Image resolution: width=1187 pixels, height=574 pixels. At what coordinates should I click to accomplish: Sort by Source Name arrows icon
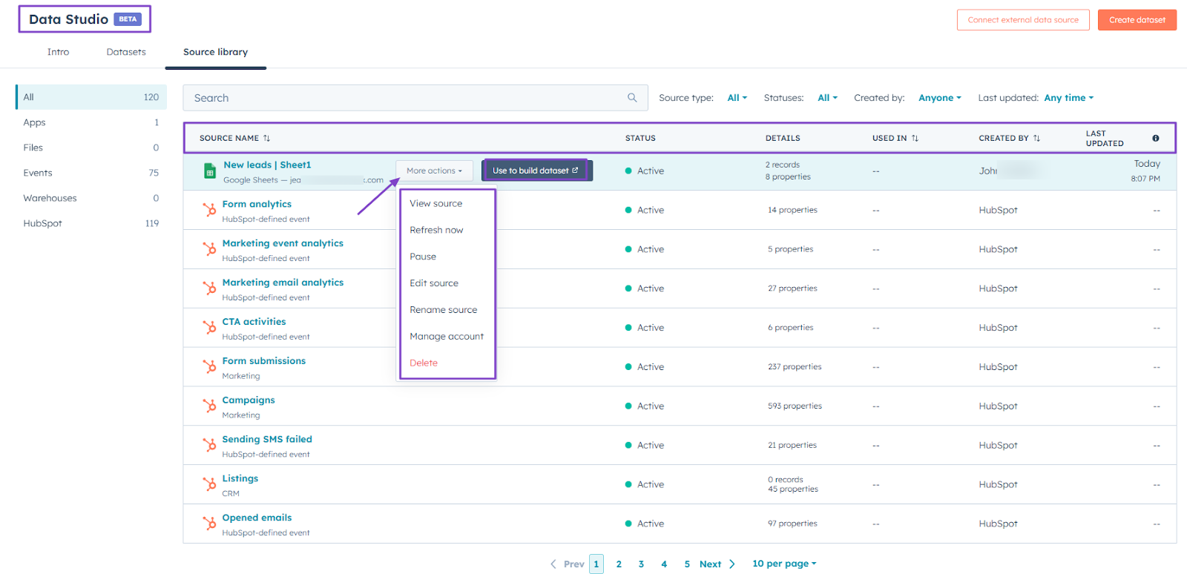266,138
